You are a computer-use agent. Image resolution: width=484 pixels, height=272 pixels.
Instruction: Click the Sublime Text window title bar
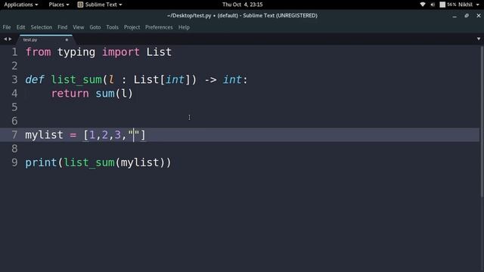[x=242, y=15]
